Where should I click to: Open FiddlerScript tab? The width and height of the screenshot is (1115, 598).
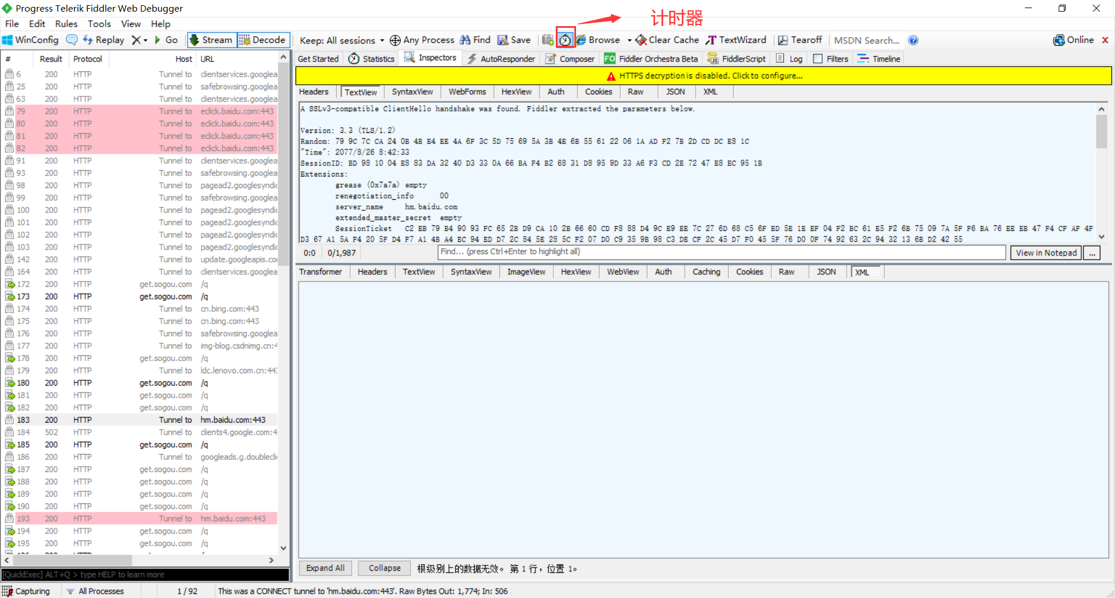736,59
